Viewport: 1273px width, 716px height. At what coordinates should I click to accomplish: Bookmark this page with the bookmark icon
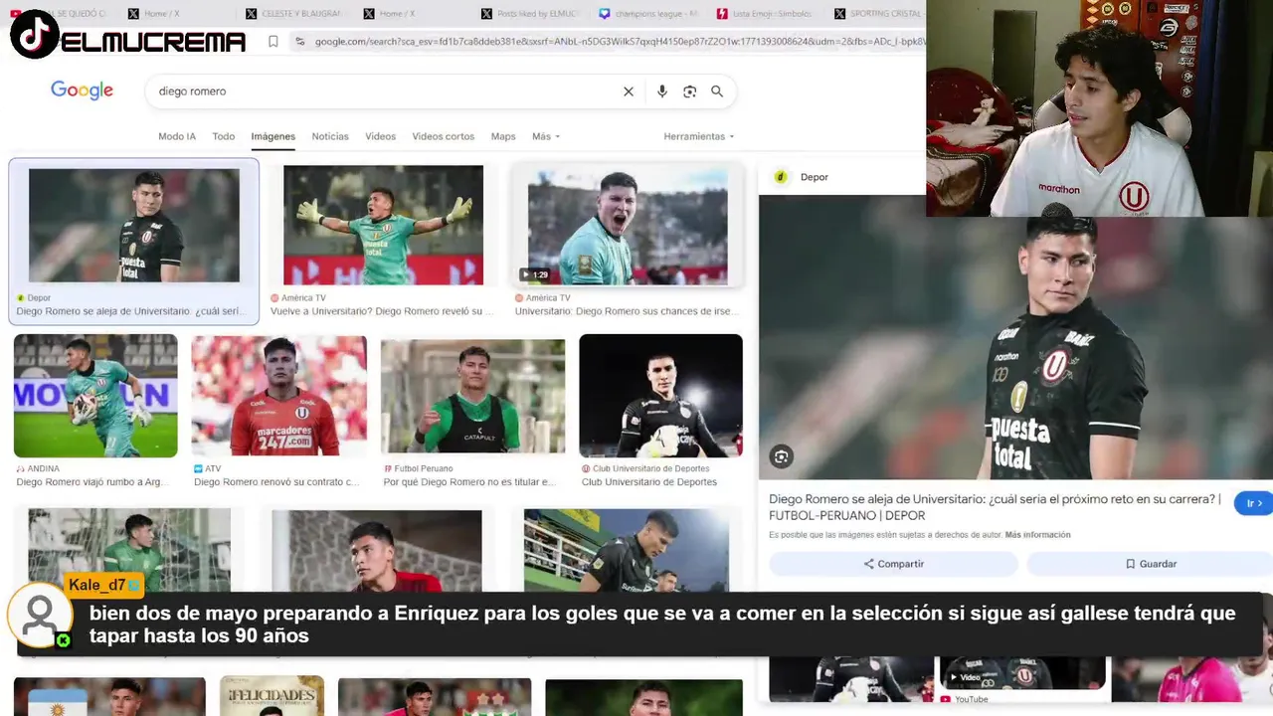[x=273, y=42]
